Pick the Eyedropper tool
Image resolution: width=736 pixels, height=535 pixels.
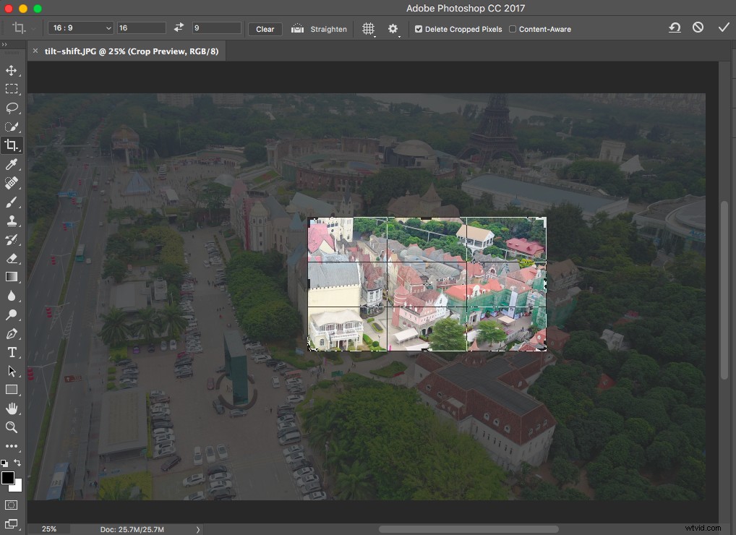[12, 164]
